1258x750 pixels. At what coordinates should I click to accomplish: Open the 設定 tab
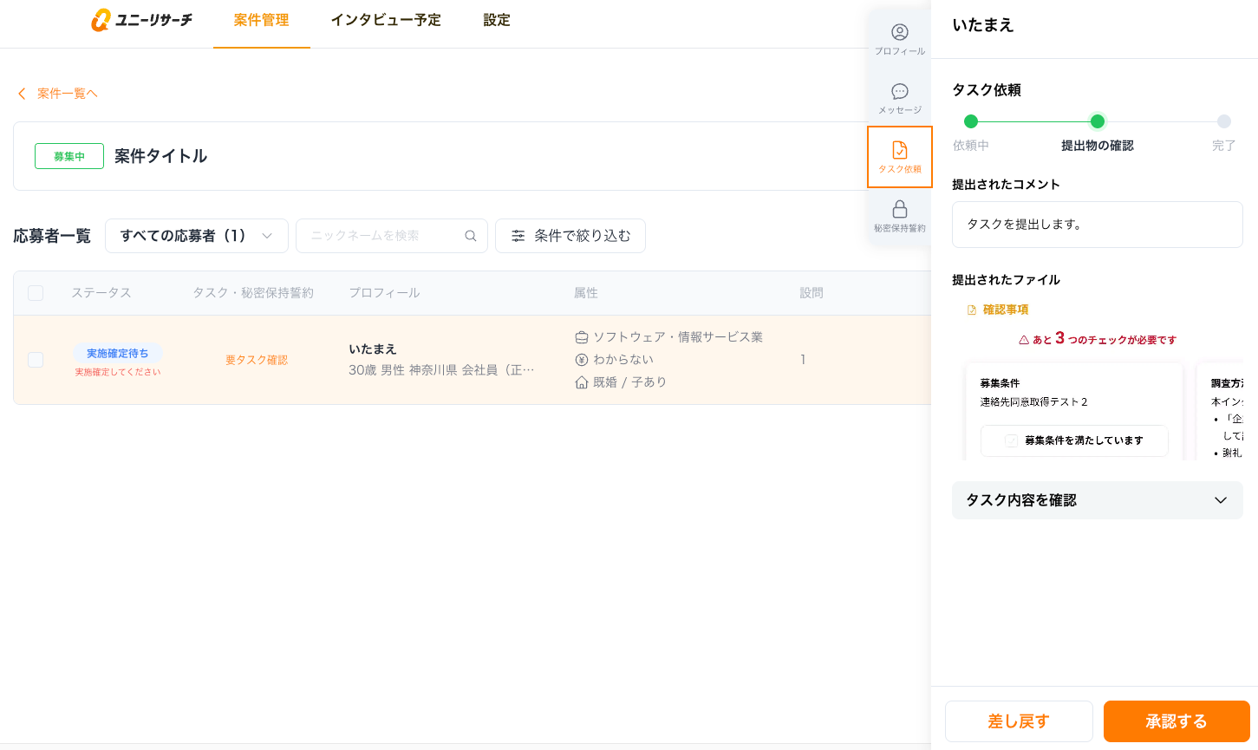coord(497,20)
